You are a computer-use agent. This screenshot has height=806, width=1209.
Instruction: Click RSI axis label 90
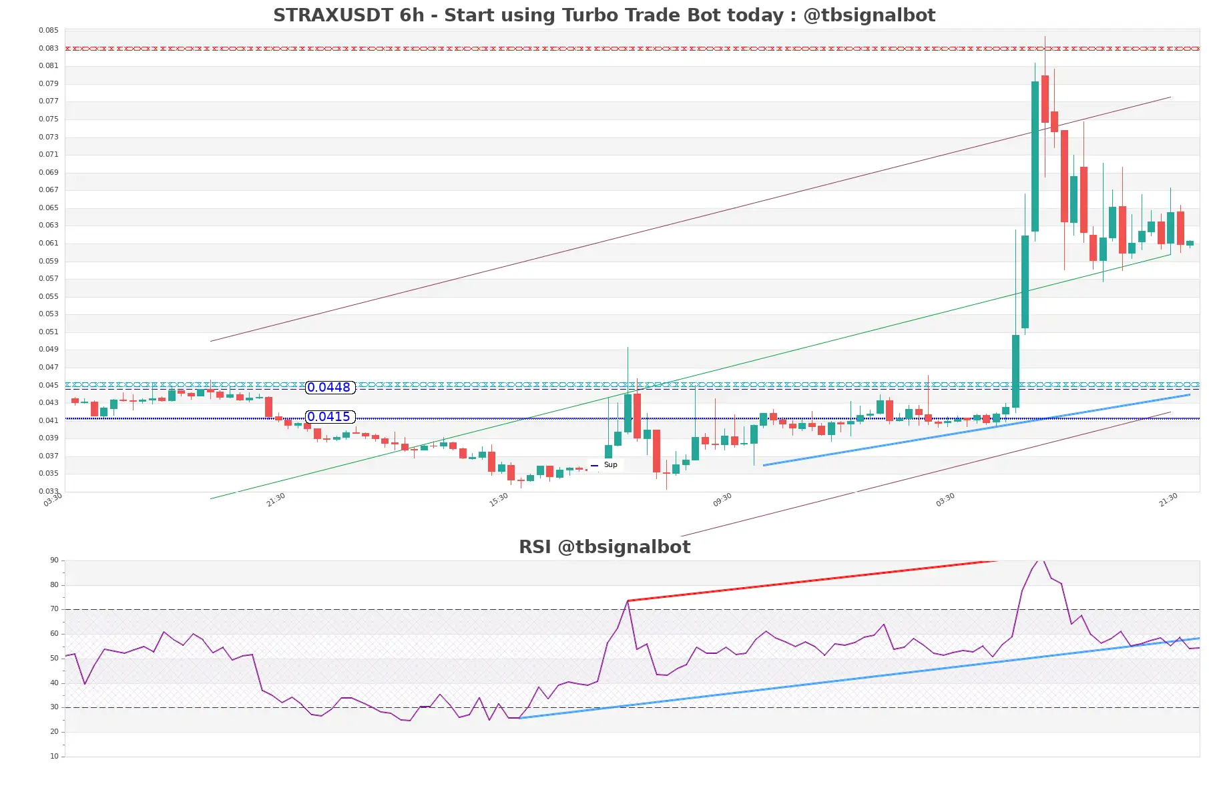[54, 560]
